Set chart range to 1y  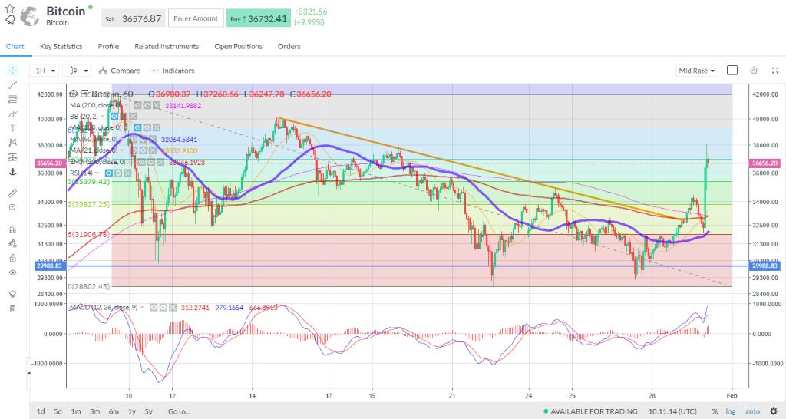132,411
